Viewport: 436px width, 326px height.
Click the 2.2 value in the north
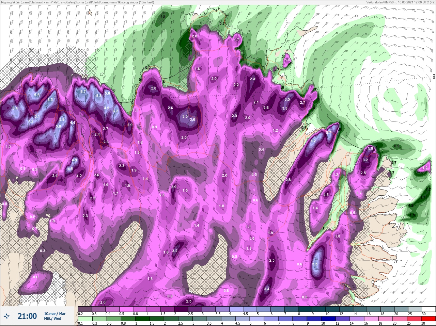[x=236, y=85]
